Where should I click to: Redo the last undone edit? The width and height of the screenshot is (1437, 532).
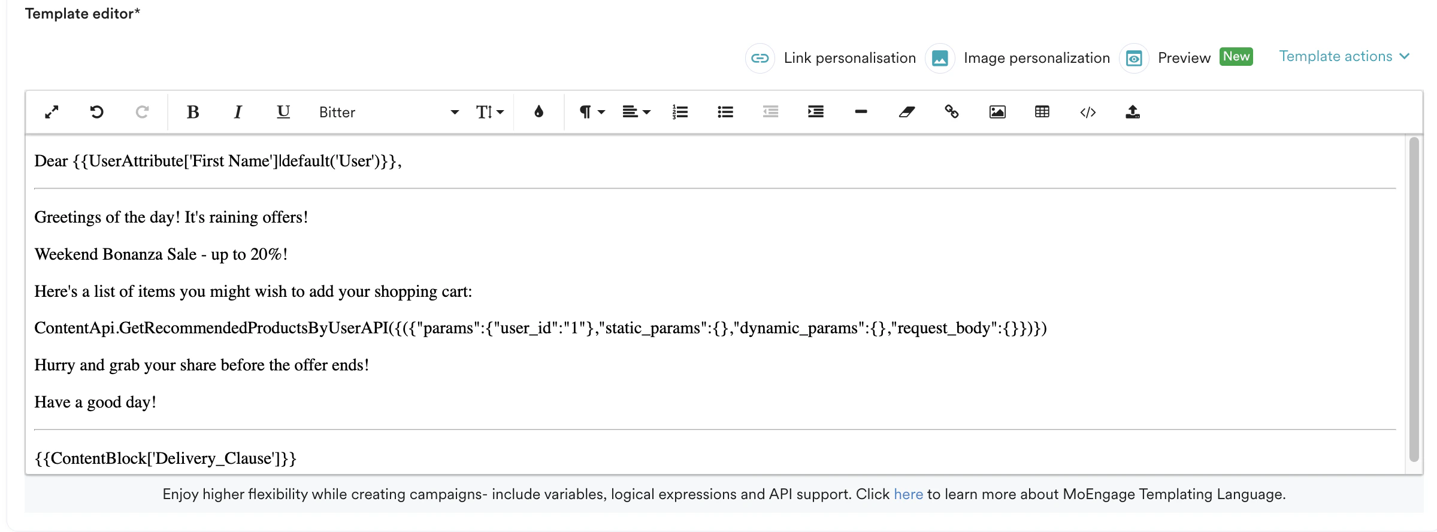142,112
